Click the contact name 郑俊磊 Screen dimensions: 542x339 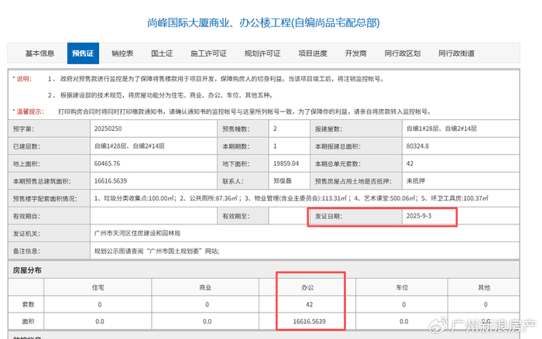283,181
